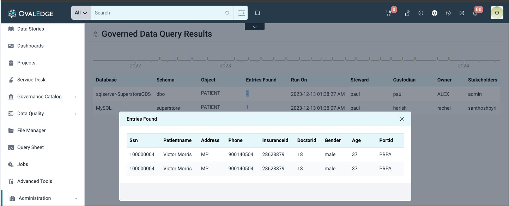Open the user profile avatar 'O'

pyautogui.click(x=497, y=13)
